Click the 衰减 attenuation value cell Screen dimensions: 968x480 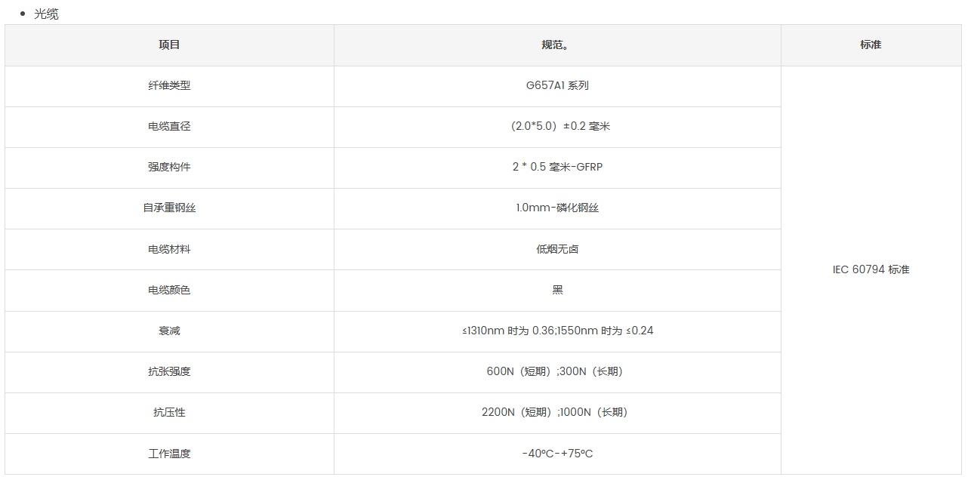(x=557, y=331)
